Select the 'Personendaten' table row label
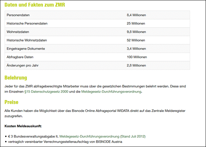Image resolution: width=206 pixels, height=147 pixels. [x=18, y=15]
